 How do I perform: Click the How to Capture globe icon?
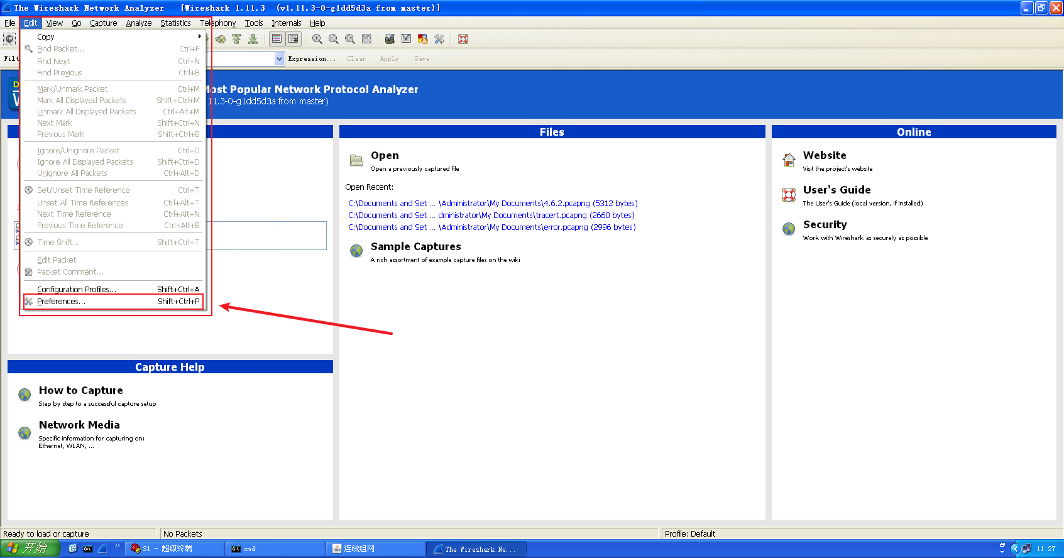pyautogui.click(x=25, y=395)
